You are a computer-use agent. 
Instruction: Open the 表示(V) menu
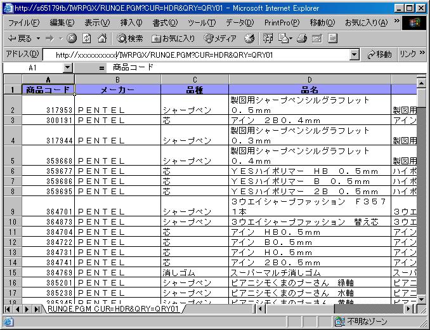(x=97, y=23)
